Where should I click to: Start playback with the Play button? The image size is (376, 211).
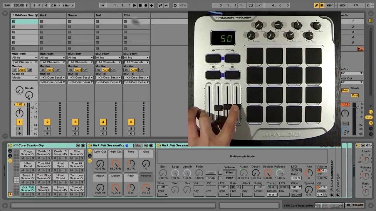point(135,5)
